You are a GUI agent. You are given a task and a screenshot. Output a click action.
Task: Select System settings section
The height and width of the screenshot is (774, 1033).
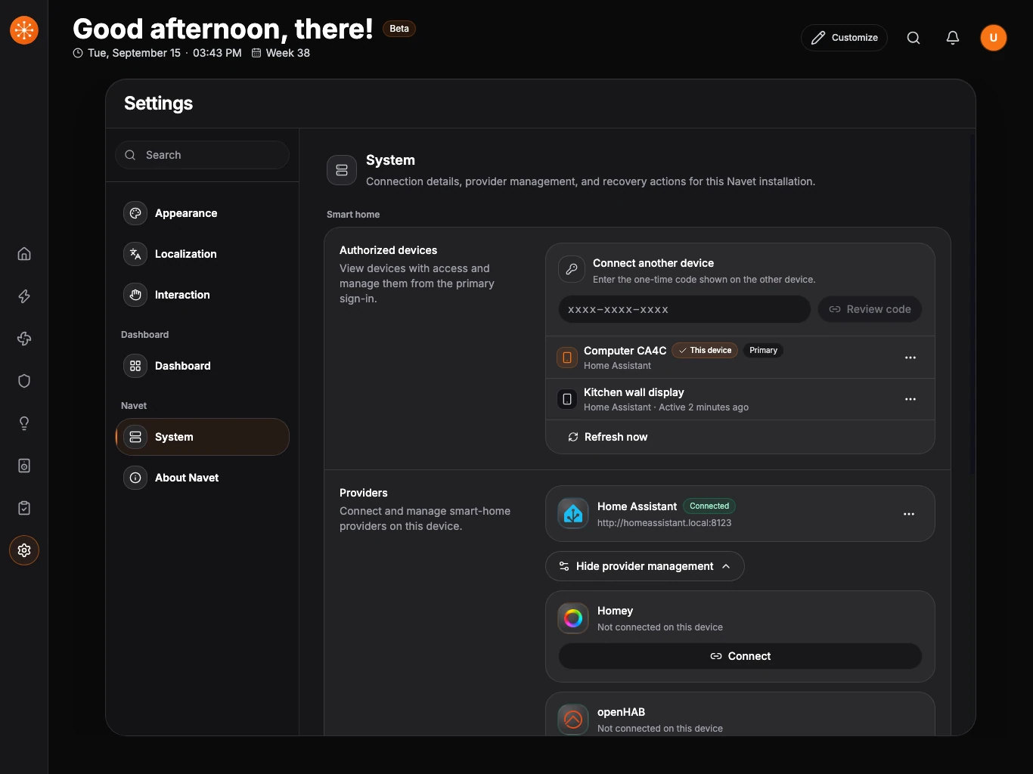pos(203,437)
